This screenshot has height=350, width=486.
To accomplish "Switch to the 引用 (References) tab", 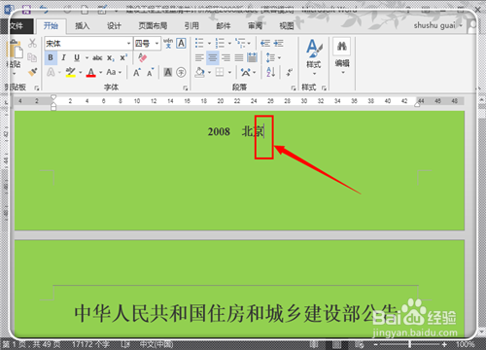I will tap(191, 26).
